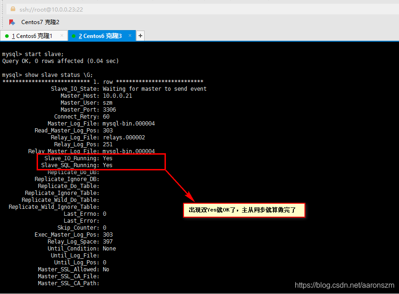399x294 pixels.
Task: Click the green status dot on 克隆1 tab
Action: 7,36
